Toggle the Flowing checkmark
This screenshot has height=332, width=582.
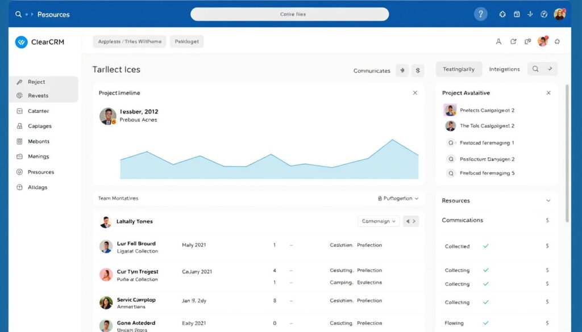coord(484,322)
